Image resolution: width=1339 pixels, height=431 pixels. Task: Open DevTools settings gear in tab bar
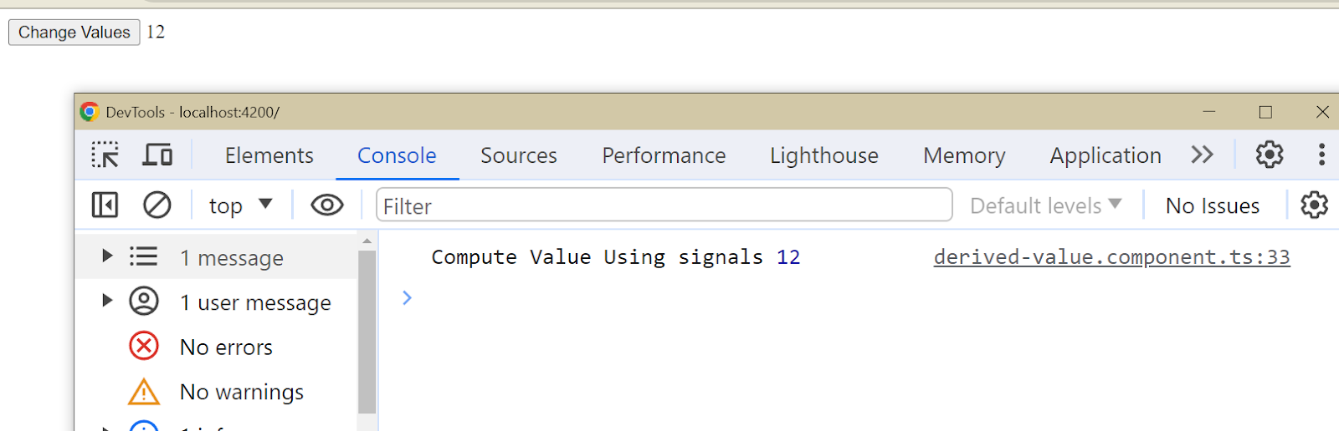pos(1270,155)
